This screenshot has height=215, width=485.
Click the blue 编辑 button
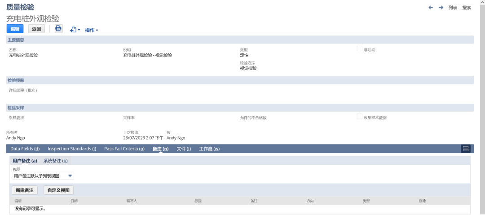click(15, 29)
